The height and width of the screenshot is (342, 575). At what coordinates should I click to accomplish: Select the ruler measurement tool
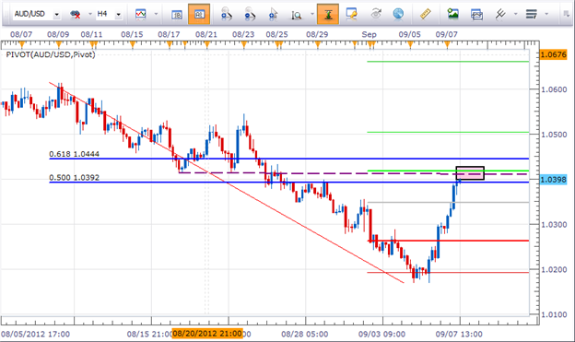[425, 14]
